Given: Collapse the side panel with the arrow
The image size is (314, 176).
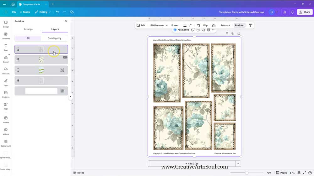Looking at the screenshot, I should pos(70,97).
